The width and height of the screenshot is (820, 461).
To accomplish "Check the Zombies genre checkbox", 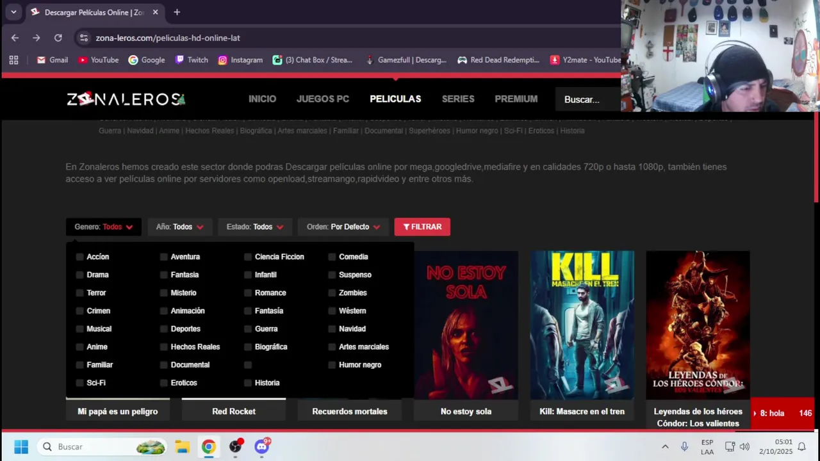I will click(x=332, y=293).
